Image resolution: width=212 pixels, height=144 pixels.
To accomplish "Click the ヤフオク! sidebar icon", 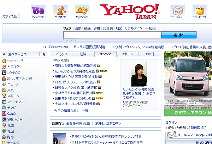I will (4, 67).
